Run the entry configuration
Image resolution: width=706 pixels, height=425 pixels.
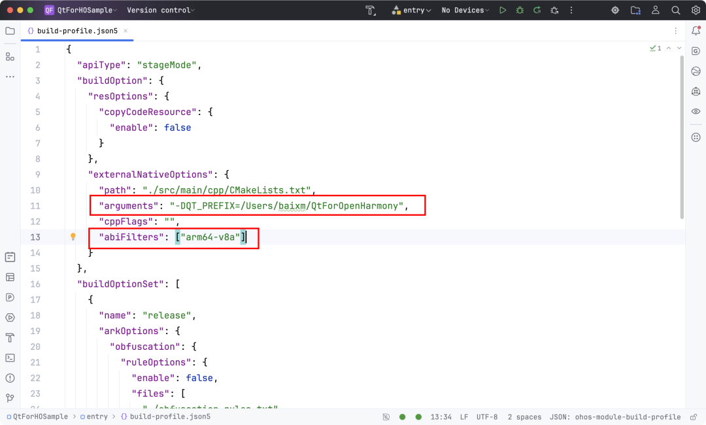[x=503, y=10]
